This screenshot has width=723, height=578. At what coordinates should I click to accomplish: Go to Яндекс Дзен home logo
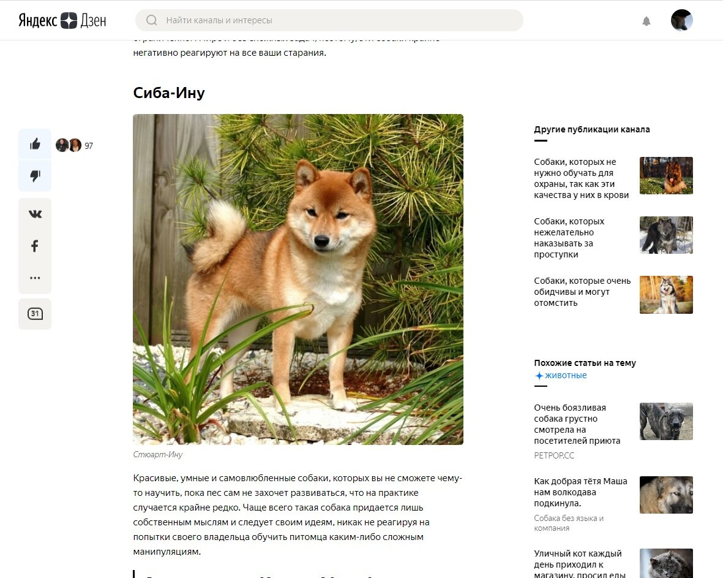[62, 20]
